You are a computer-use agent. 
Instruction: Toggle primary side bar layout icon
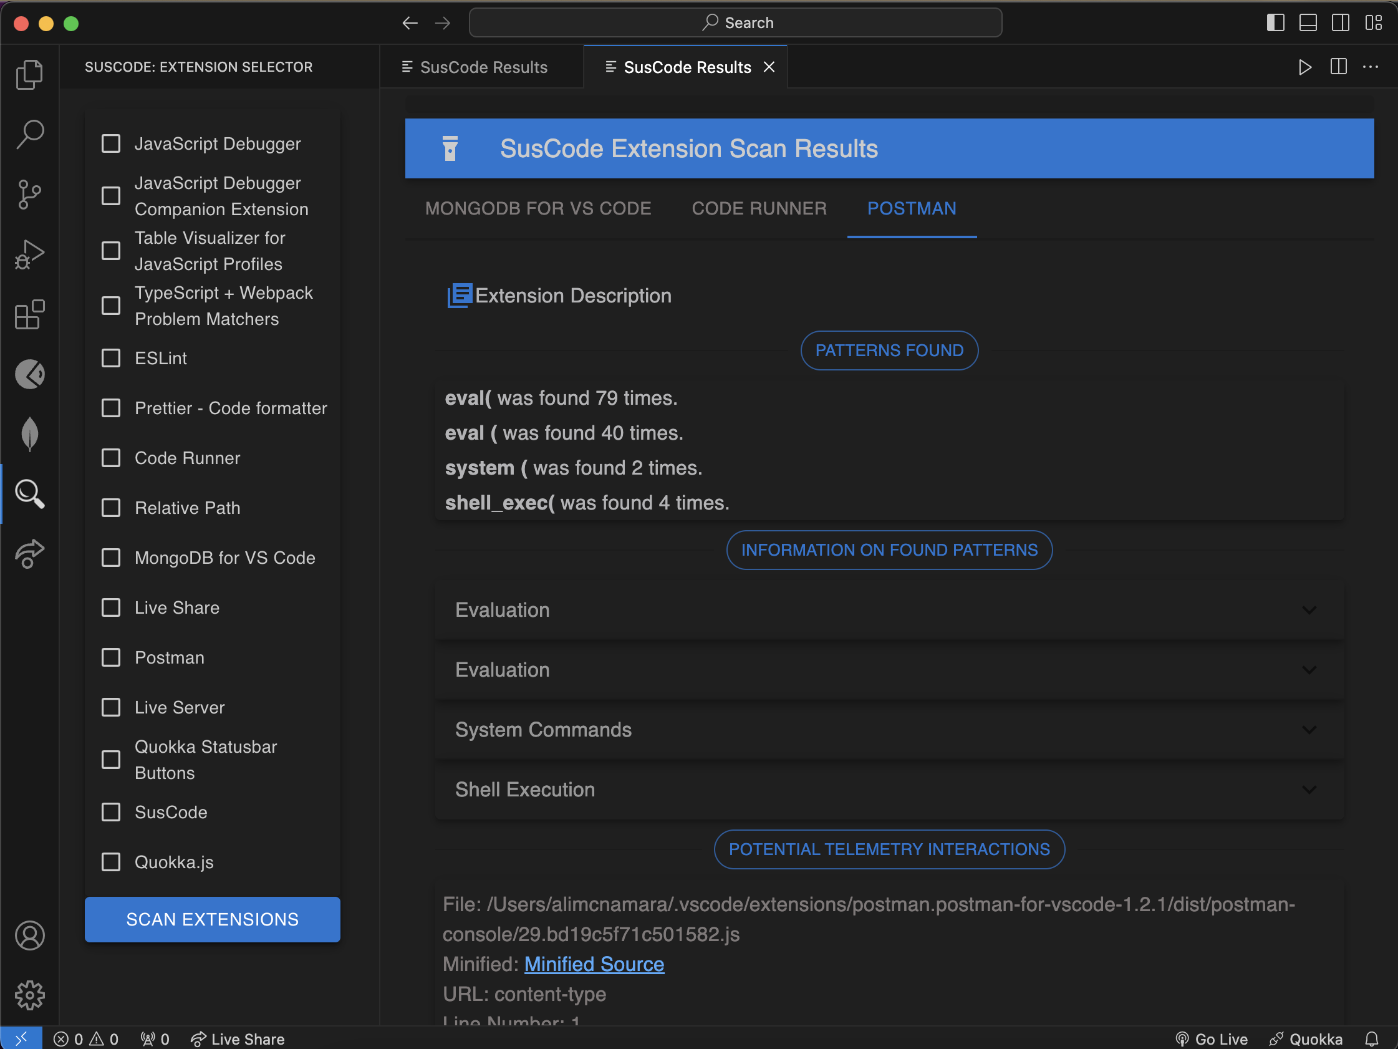click(1275, 22)
